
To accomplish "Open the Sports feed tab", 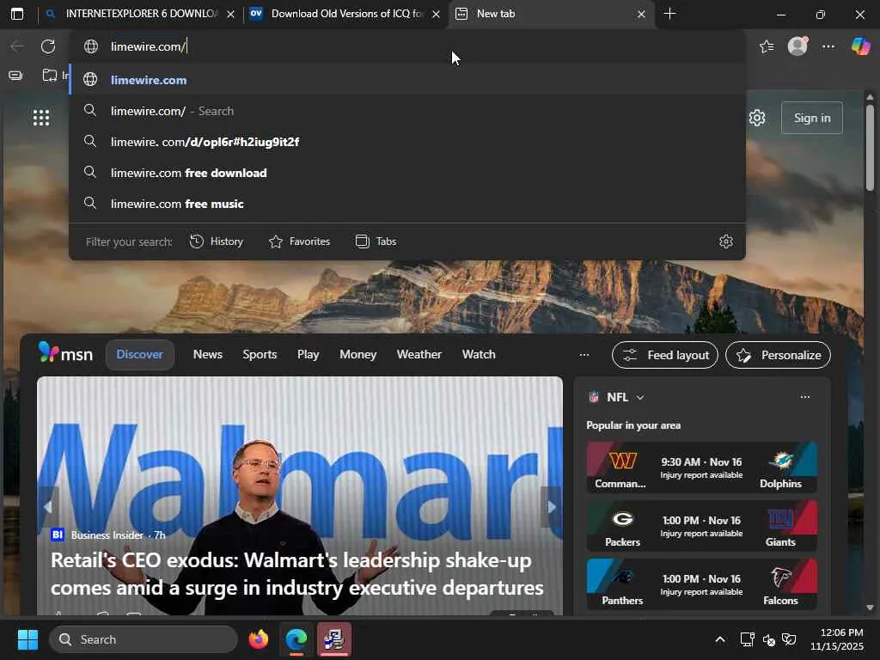I will [260, 355].
